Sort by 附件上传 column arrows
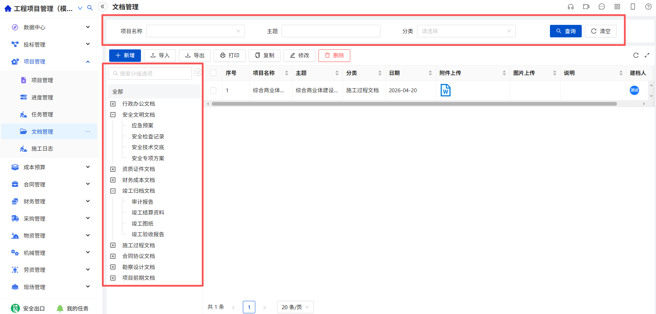The image size is (656, 314). click(504, 73)
